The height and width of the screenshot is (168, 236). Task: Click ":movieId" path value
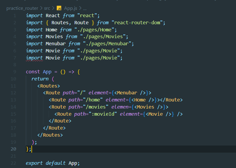[x=103, y=114]
